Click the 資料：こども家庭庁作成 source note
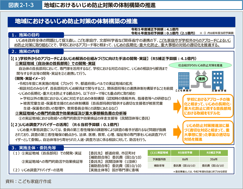This screenshot has width=243, height=189. [x=28, y=181]
